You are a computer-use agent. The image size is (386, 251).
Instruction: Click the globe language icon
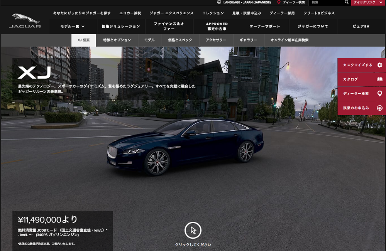(x=219, y=2)
